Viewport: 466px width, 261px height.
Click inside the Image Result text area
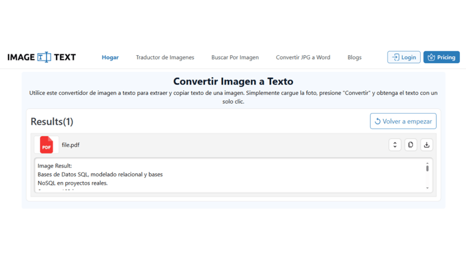click(x=233, y=175)
